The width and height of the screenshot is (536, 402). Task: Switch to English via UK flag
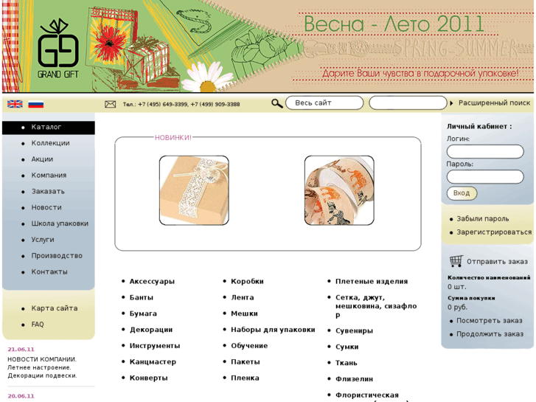[x=15, y=104]
